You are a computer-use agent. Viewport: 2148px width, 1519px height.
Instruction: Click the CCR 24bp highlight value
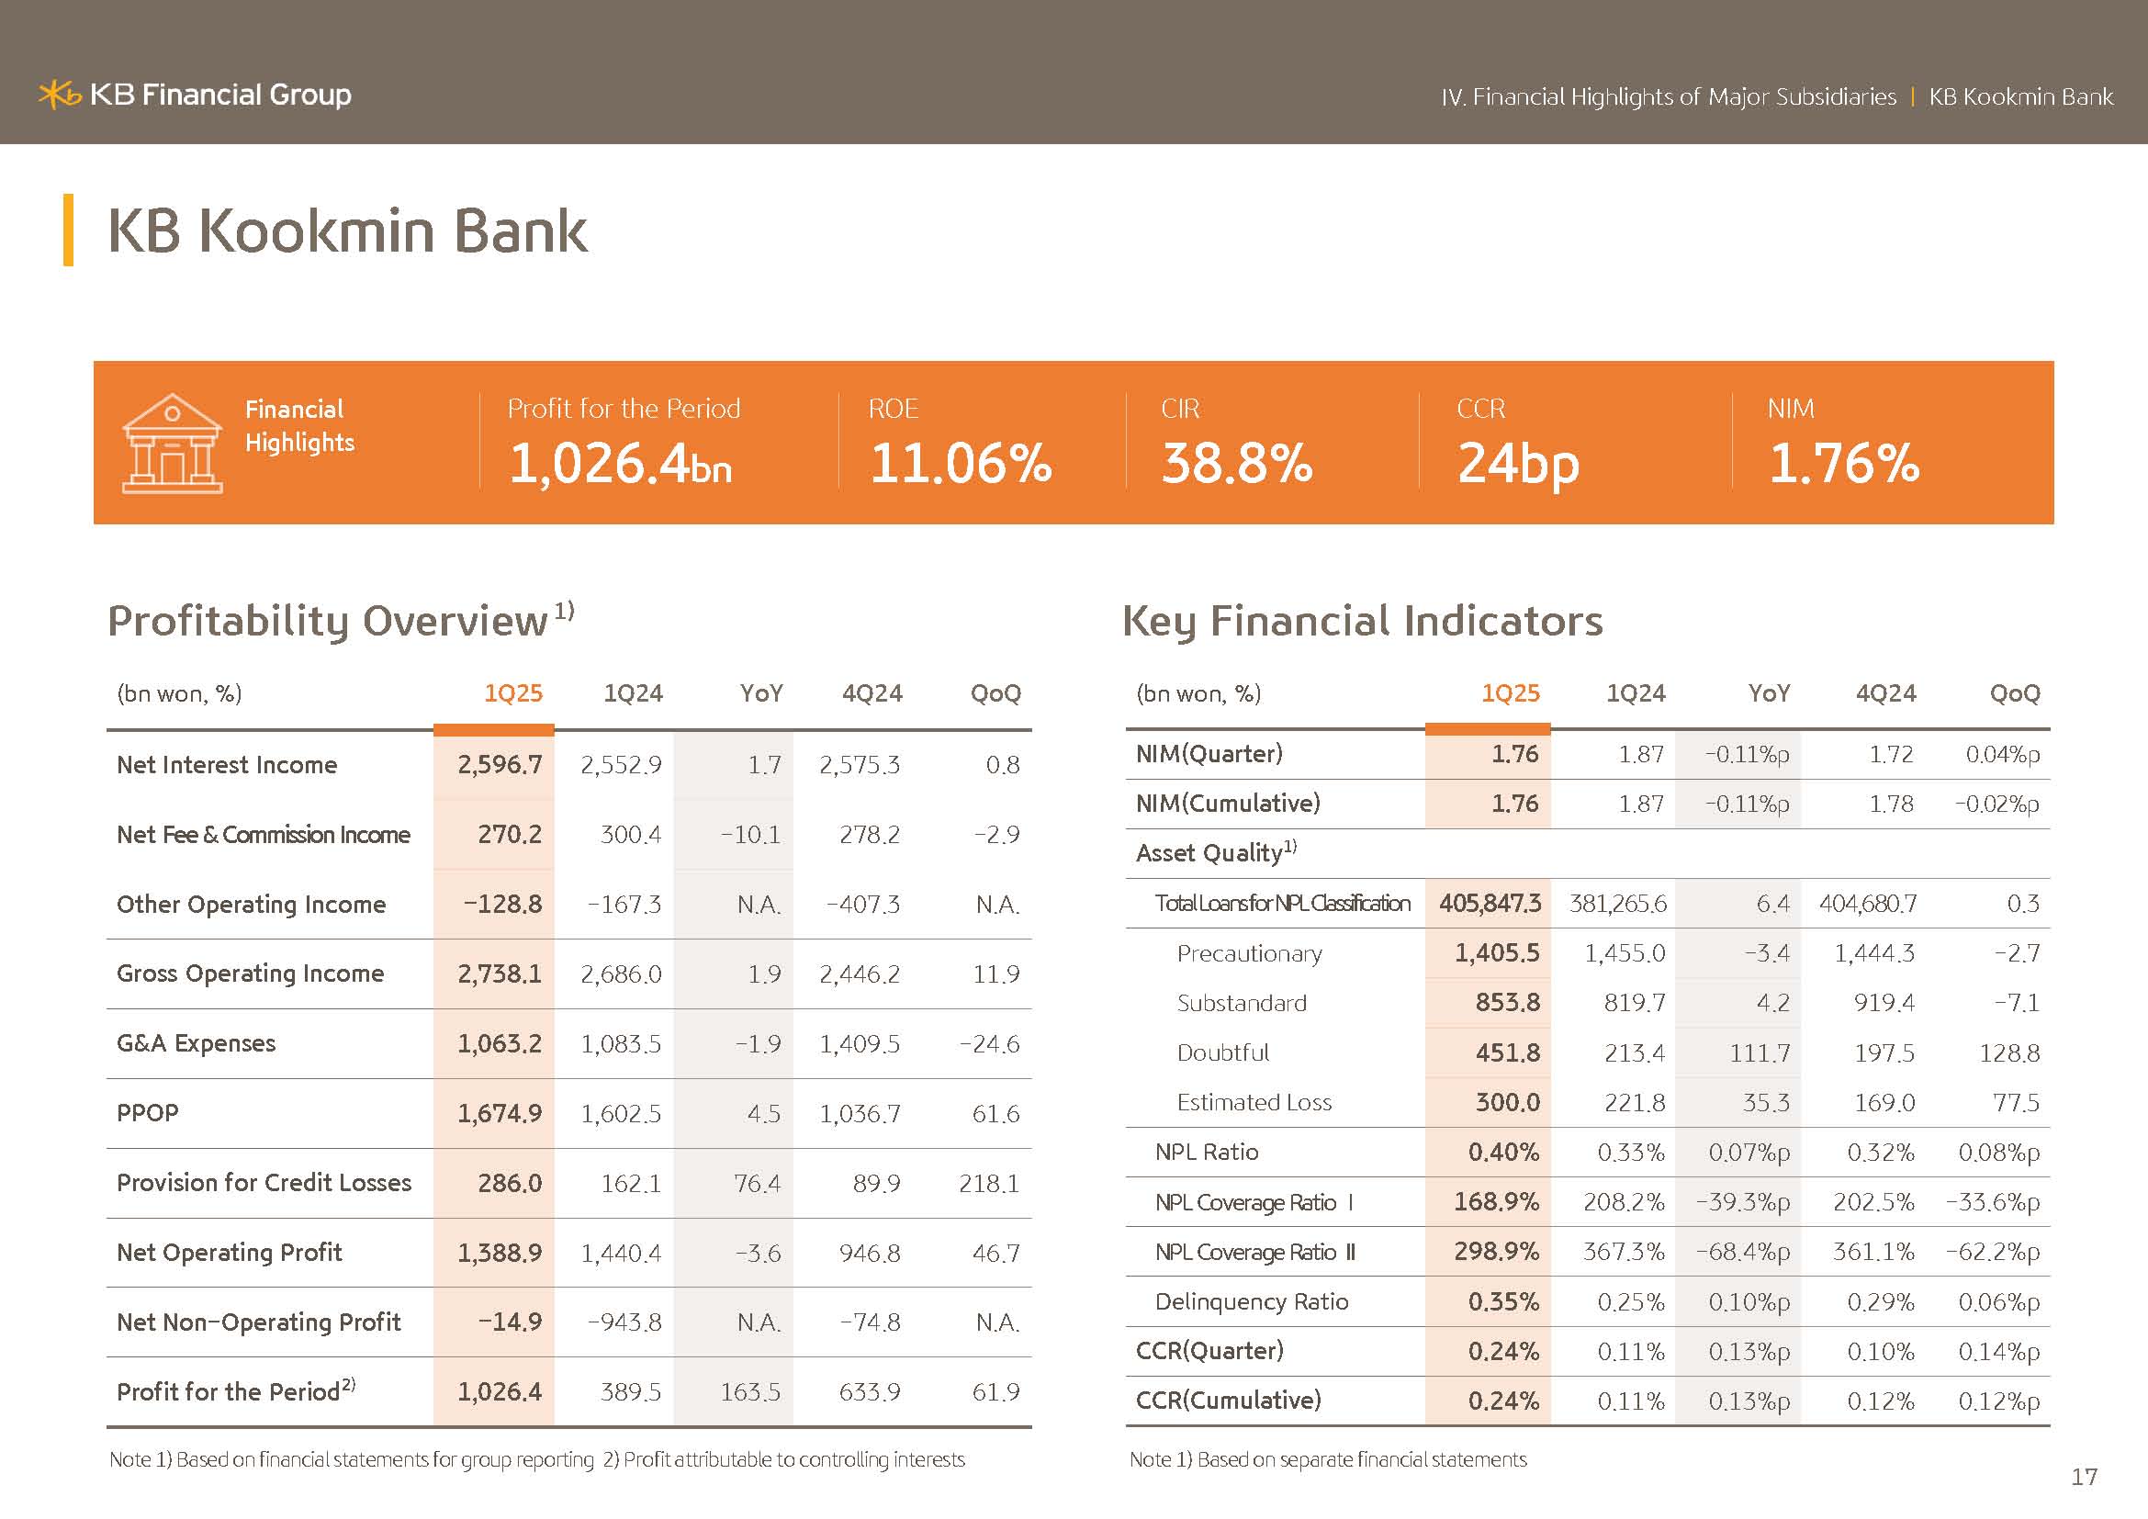(x=1517, y=463)
